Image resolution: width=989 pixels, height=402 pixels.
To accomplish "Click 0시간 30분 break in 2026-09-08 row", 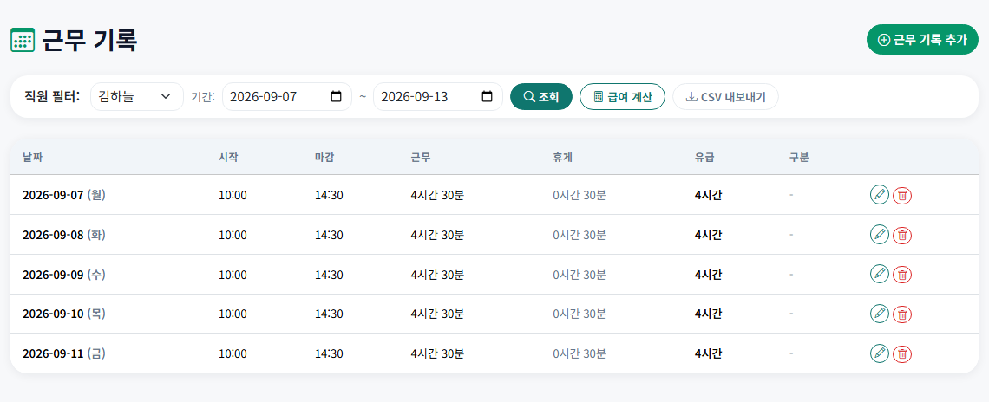I will (x=579, y=235).
